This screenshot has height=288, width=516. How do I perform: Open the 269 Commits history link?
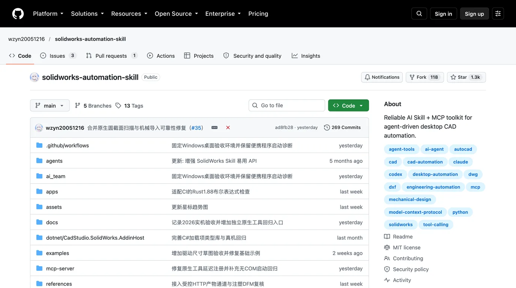coord(342,127)
